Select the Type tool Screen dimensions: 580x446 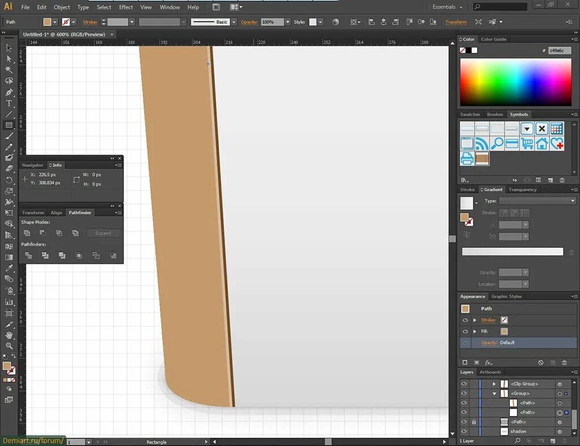click(9, 103)
